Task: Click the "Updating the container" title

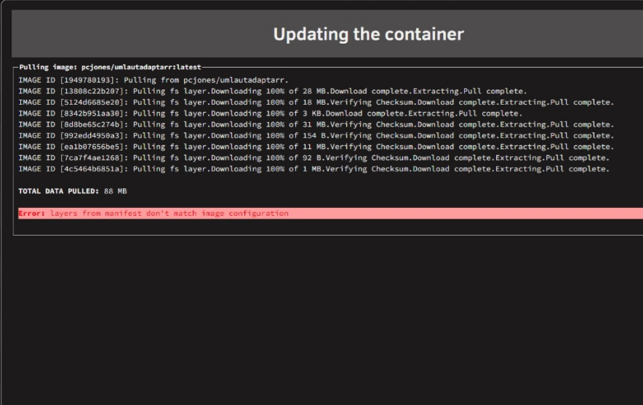Action: click(x=368, y=34)
